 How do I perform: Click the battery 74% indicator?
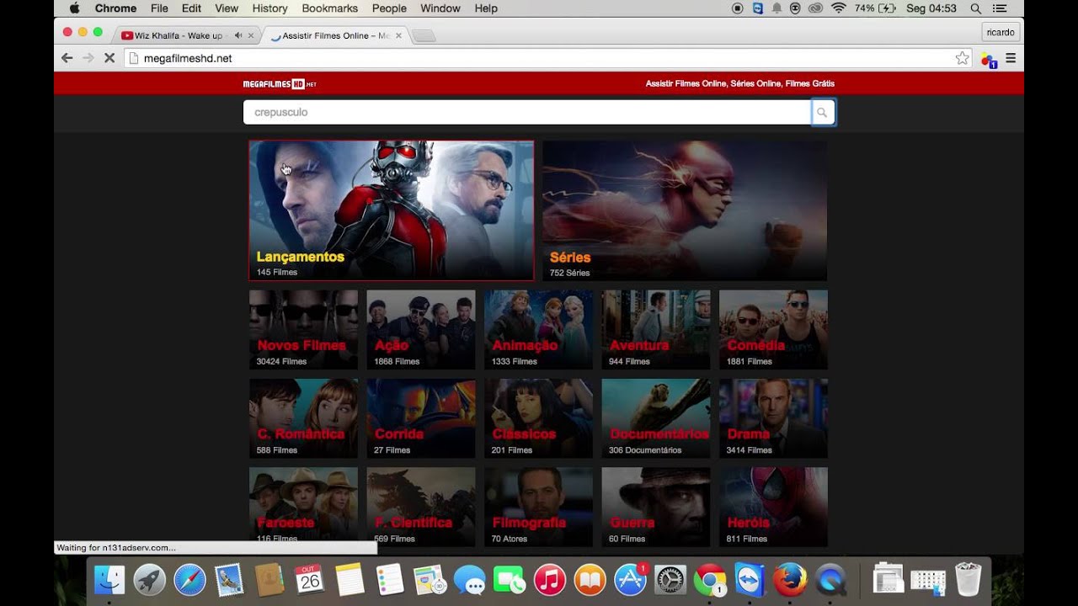click(x=875, y=8)
